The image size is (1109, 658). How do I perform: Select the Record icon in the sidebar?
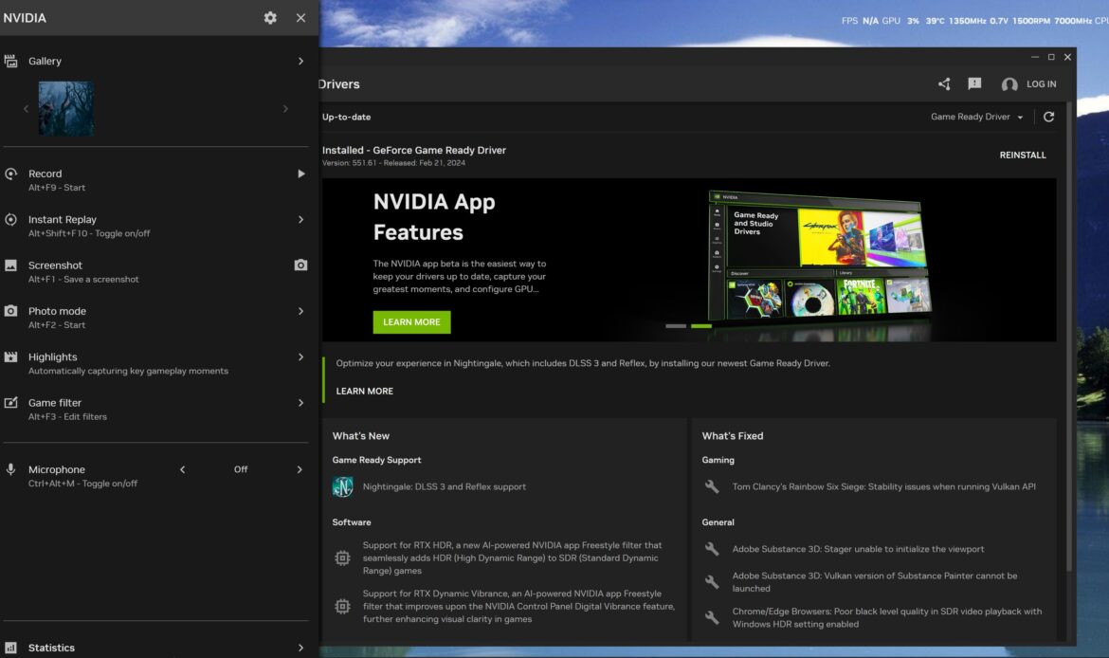pyautogui.click(x=11, y=174)
